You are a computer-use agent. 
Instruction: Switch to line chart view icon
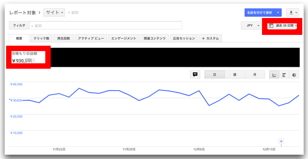coord(275,75)
